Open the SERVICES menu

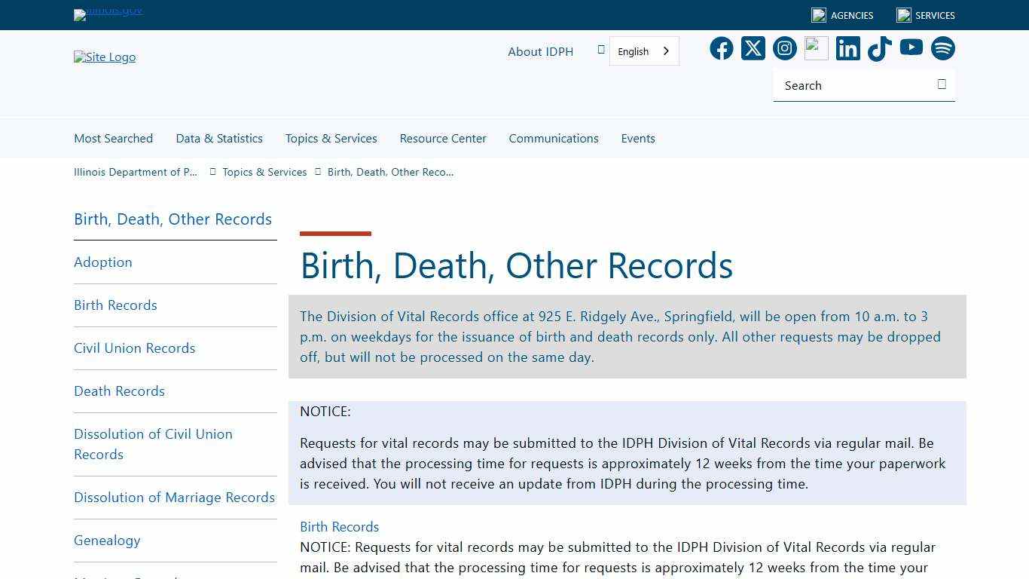(925, 15)
